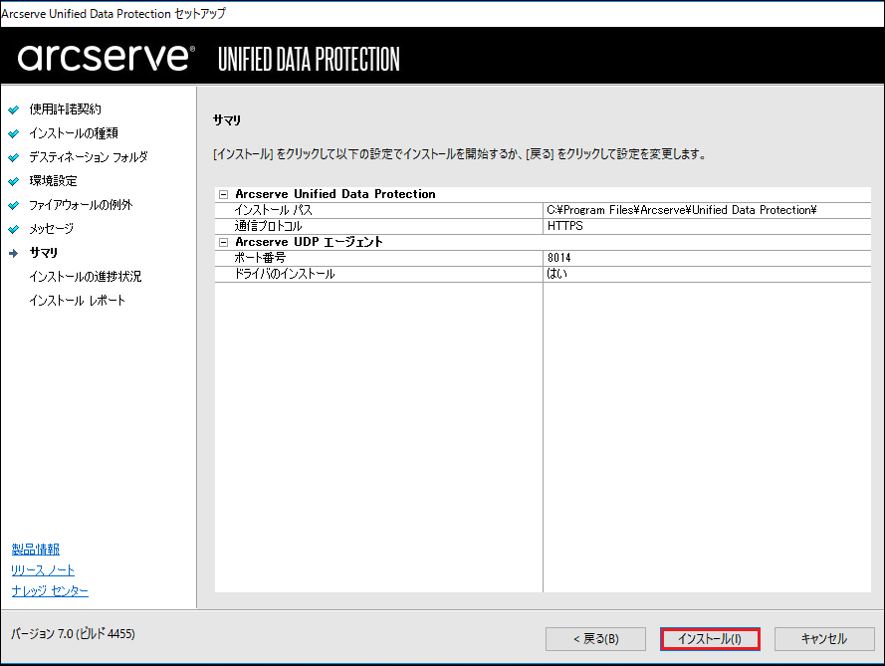Click the arrow icon beside サマリ
The height and width of the screenshot is (666, 885).
14,254
